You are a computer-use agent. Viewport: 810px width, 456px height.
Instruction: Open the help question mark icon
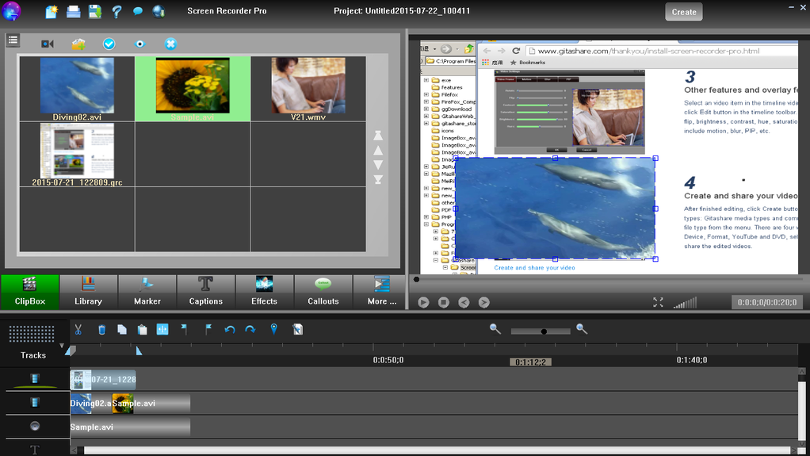click(117, 11)
